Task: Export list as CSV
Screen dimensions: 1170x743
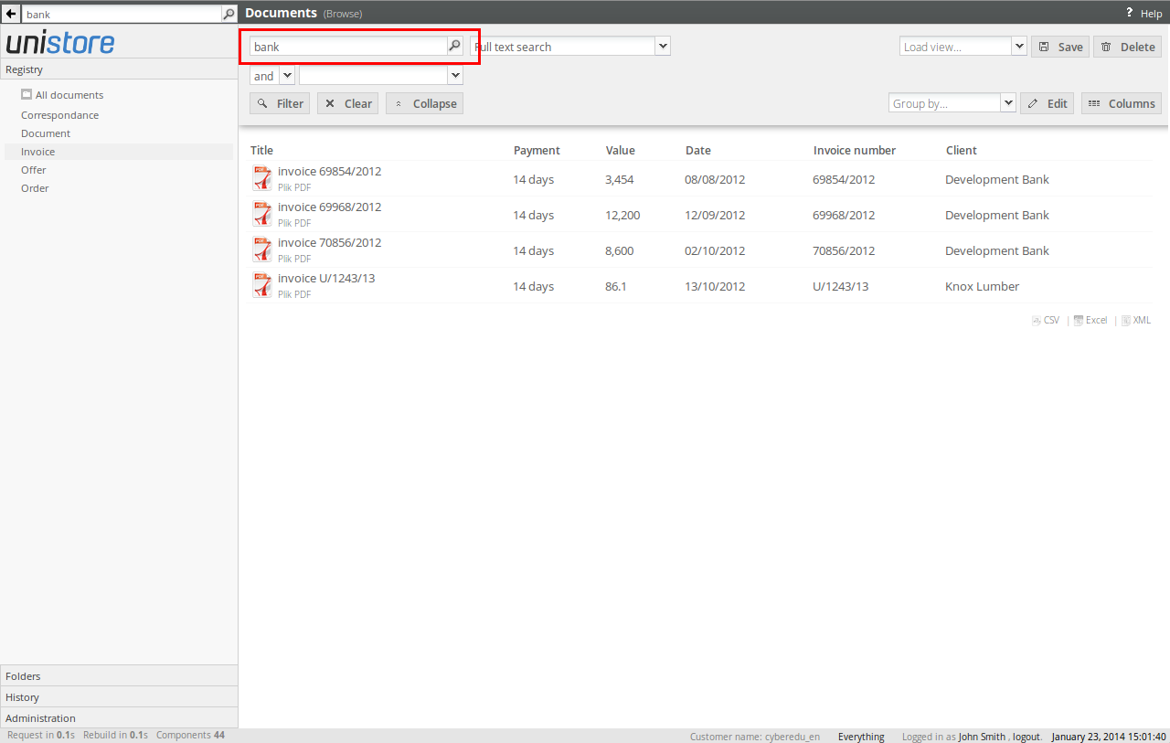Action: (x=1046, y=320)
